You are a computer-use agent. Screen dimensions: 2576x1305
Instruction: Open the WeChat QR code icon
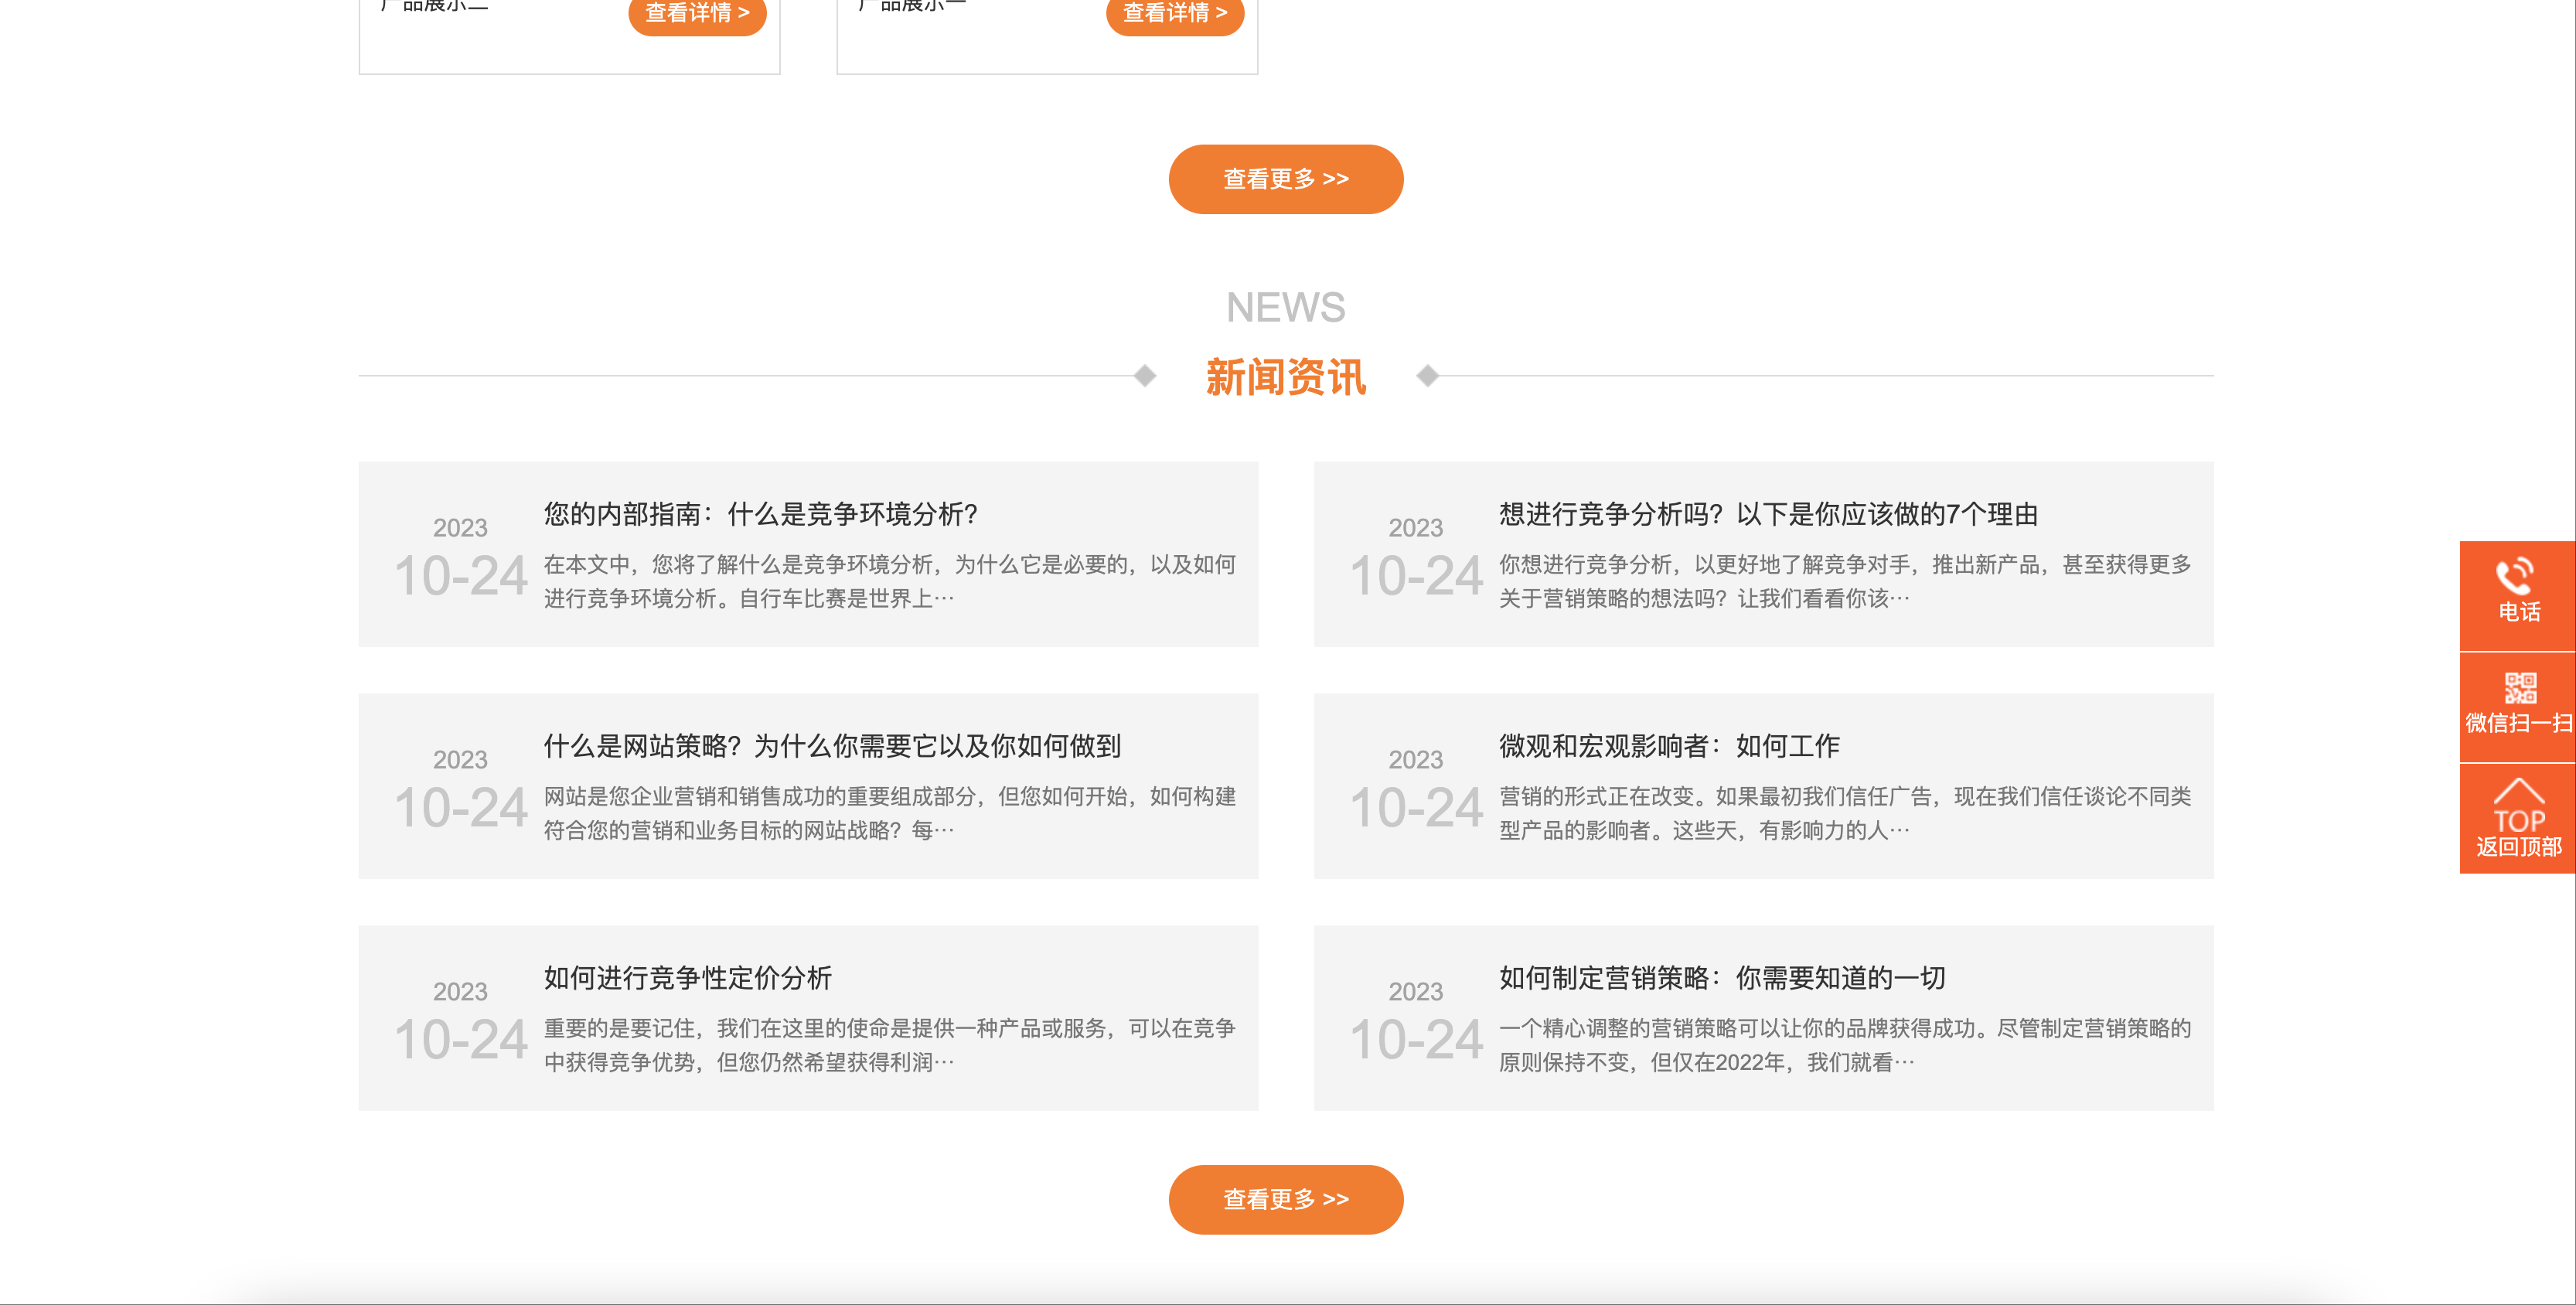point(2520,688)
